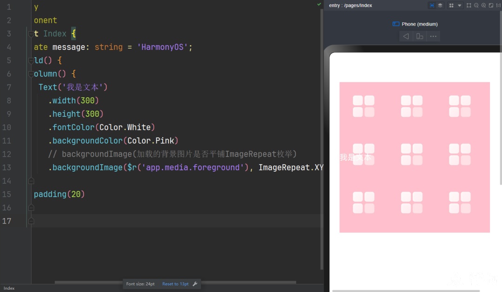Screen dimensions: 502x292
Task: Toggle the component layers view icon
Action: (x=440, y=6)
